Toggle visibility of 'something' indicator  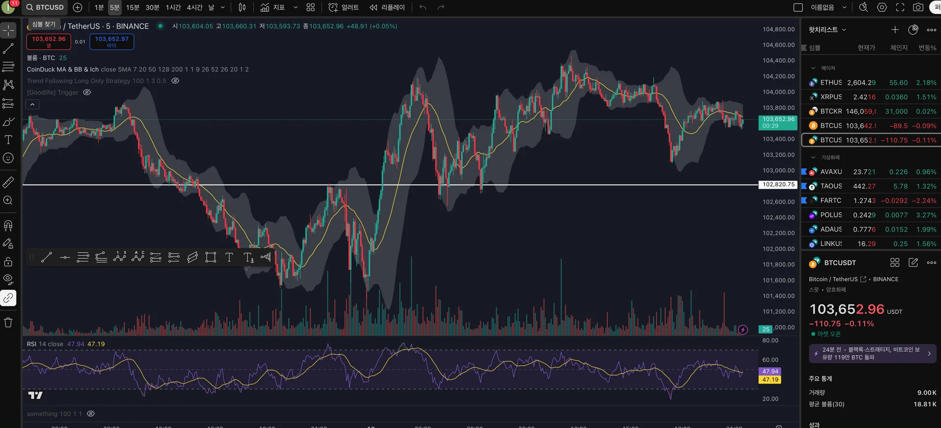tap(91, 414)
